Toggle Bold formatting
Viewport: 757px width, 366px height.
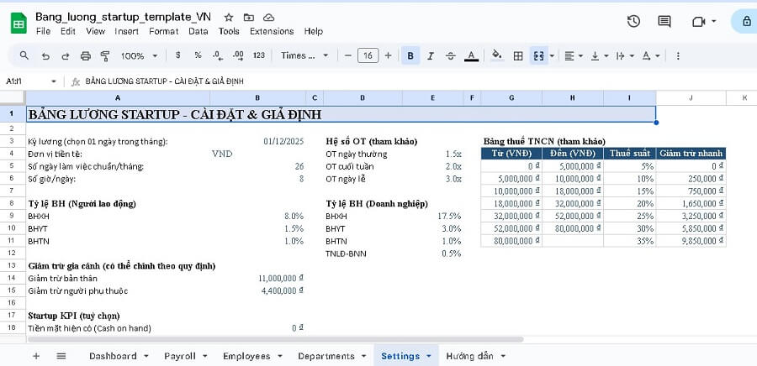[410, 56]
